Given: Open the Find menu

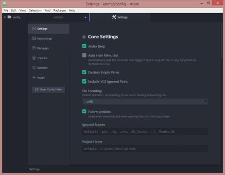Looking at the screenshot, I should (48, 10).
